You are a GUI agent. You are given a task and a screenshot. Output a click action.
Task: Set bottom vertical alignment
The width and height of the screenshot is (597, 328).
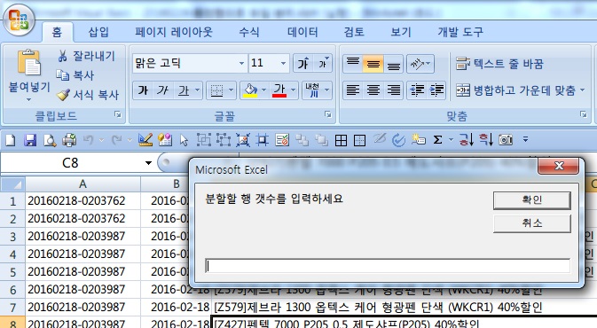(x=393, y=63)
